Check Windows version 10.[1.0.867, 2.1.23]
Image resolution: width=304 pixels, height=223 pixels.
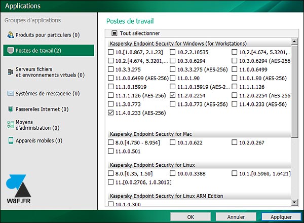click(110, 52)
